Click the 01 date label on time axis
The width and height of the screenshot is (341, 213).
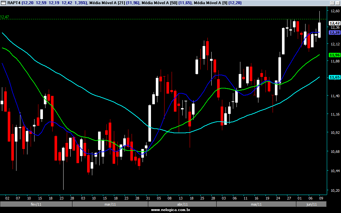click(x=300, y=198)
